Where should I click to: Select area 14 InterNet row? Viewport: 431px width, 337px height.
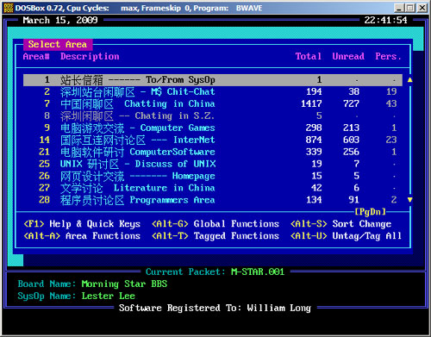[x=213, y=140]
